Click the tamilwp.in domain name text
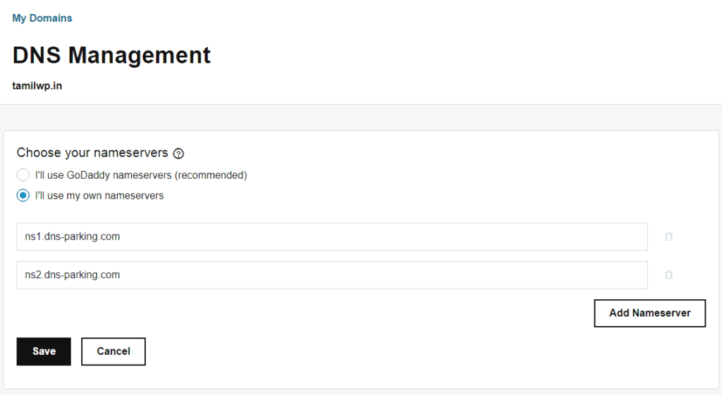The width and height of the screenshot is (722, 395). pyautogui.click(x=37, y=86)
